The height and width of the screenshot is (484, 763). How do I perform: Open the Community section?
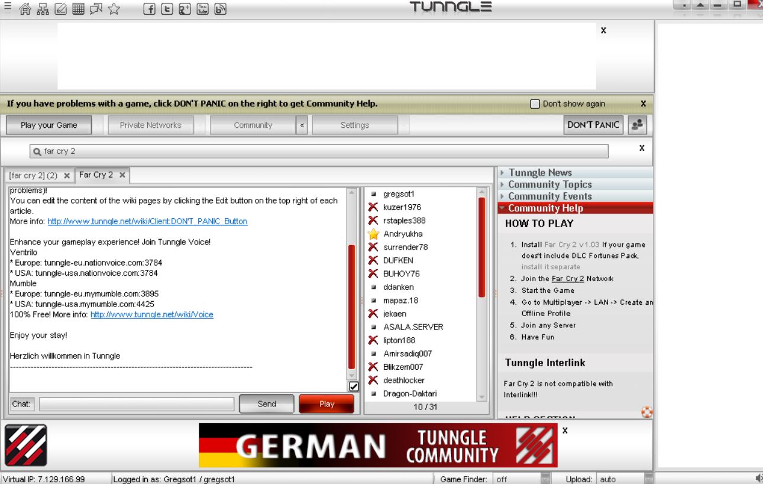(253, 125)
